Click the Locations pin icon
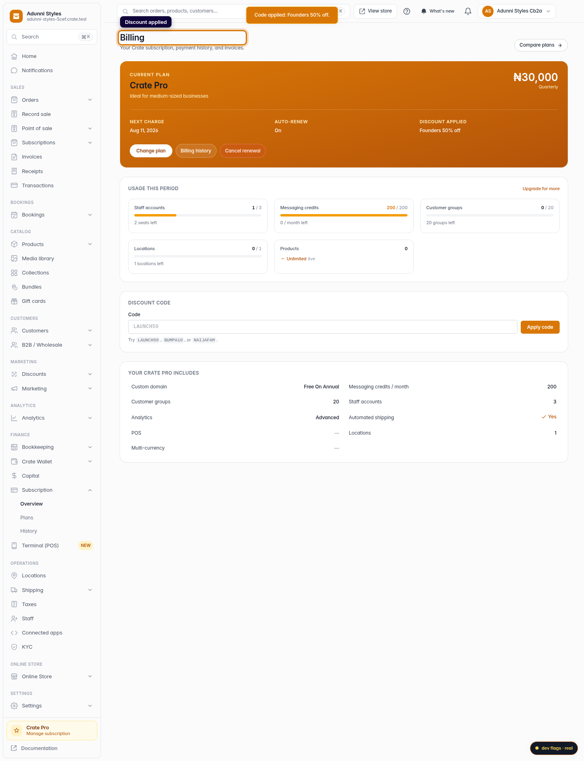This screenshot has width=584, height=761. click(x=14, y=576)
